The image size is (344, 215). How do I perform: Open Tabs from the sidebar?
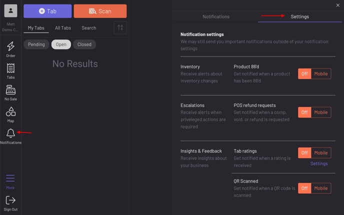click(10, 69)
